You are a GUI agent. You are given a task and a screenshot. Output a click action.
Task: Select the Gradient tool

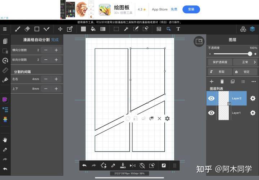[x=103, y=29]
